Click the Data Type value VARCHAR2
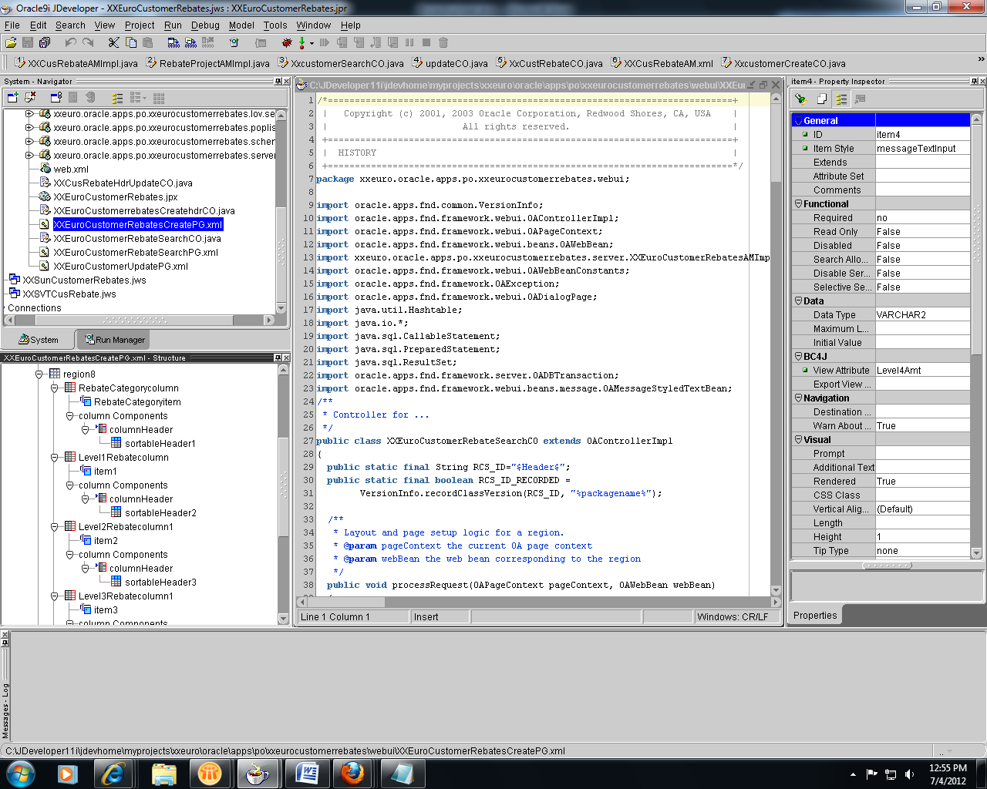Image resolution: width=987 pixels, height=789 pixels. click(922, 314)
